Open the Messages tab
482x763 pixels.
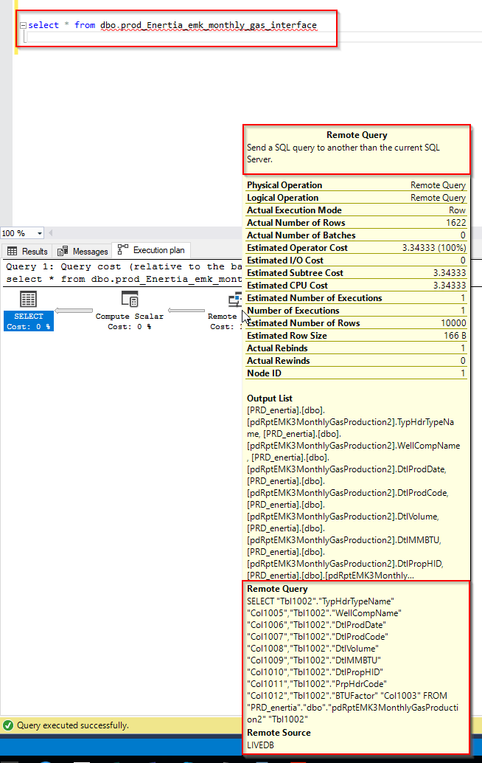pos(83,251)
